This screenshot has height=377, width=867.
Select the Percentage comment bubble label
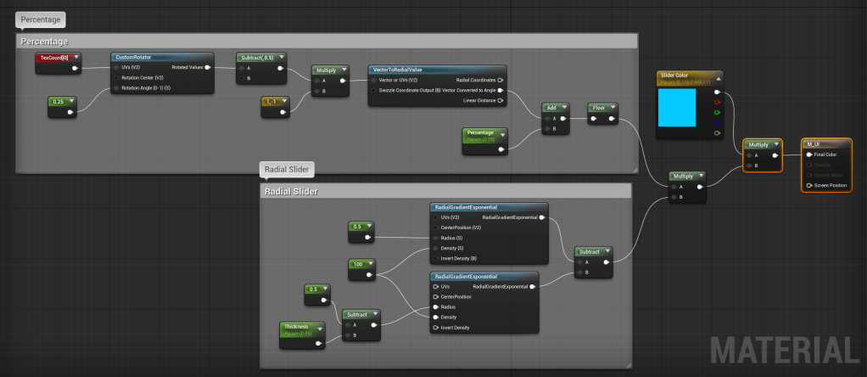(x=41, y=19)
